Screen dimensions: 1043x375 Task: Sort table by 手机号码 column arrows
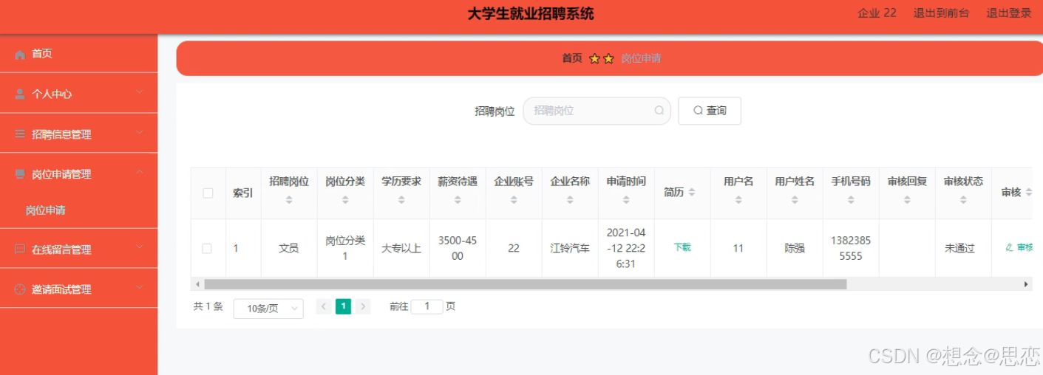[851, 200]
